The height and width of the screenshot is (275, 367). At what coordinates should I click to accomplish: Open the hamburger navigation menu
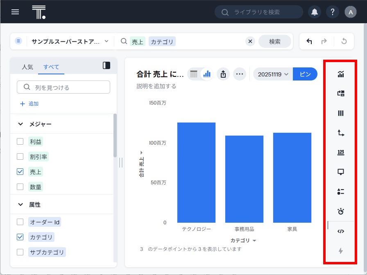[x=15, y=12]
